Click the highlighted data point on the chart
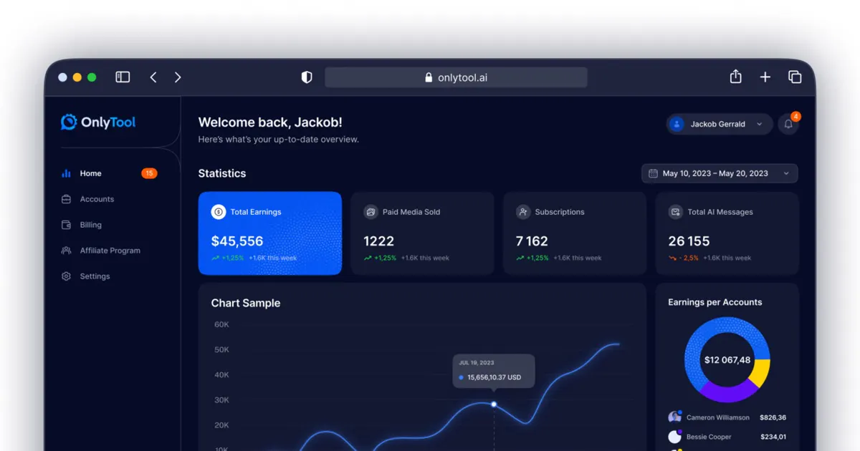 coord(494,404)
